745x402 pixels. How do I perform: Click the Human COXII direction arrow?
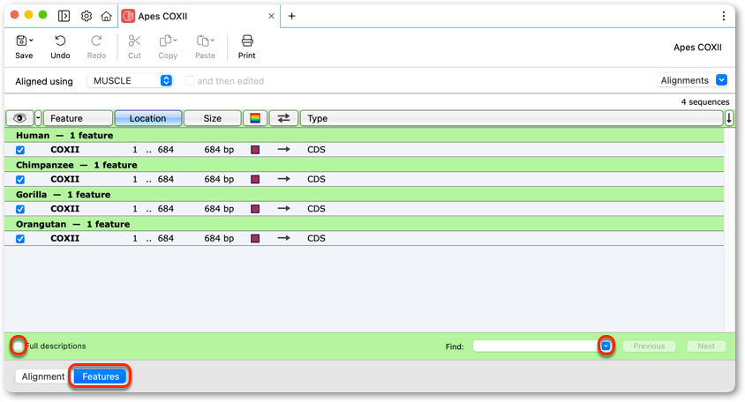pyautogui.click(x=283, y=150)
